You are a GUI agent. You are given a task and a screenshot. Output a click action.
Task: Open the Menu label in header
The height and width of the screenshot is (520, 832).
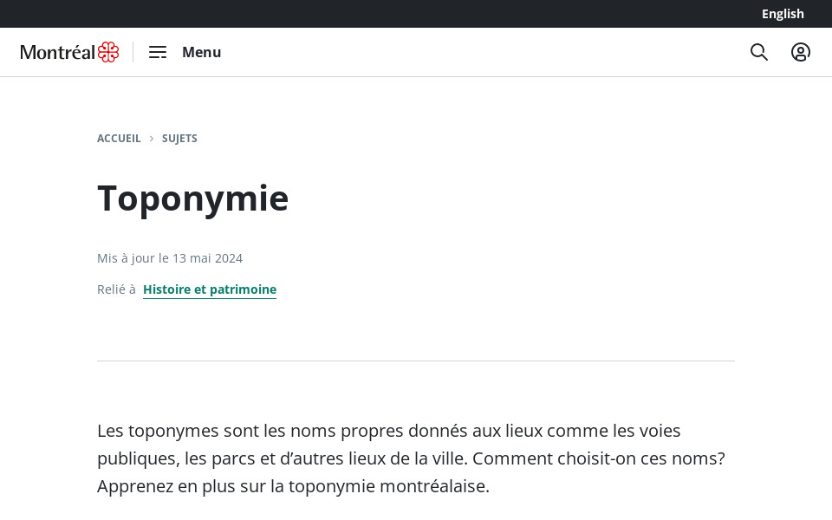(201, 52)
